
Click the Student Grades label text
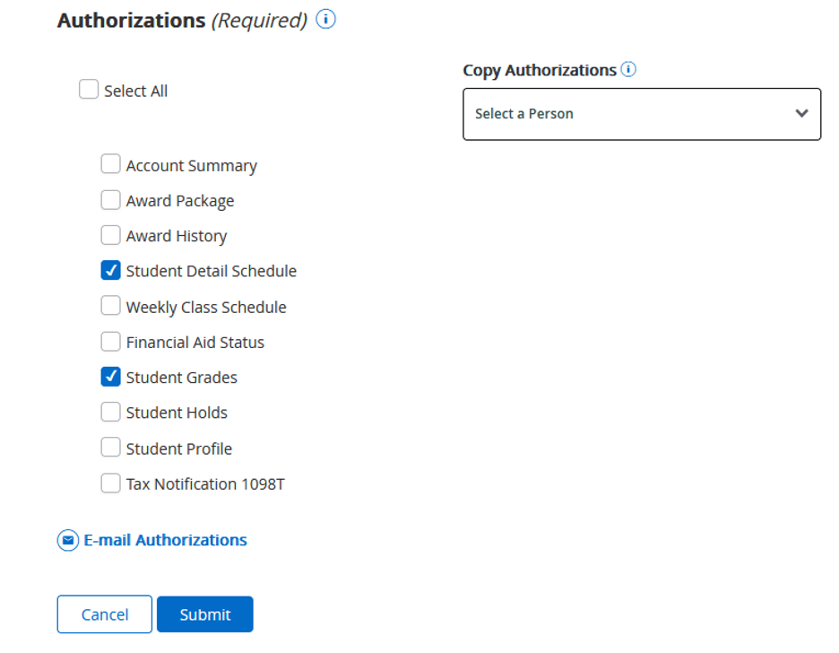pos(181,378)
